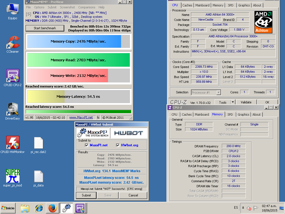Switch to Memory tab in upper CPU-Z

(x=218, y=5)
